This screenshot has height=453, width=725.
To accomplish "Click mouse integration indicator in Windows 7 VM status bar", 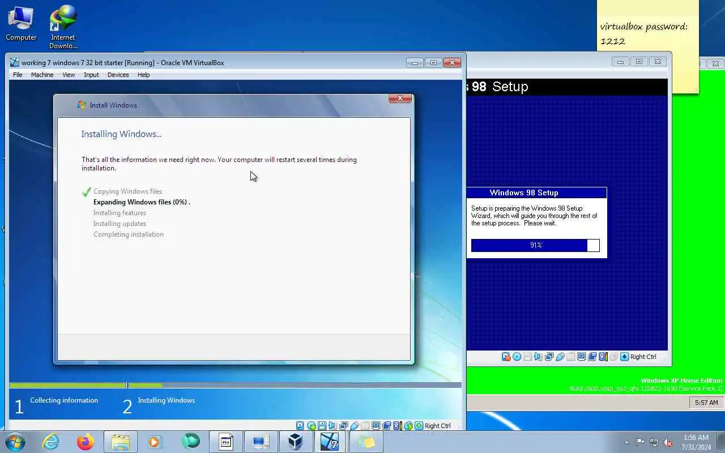I will [x=408, y=426].
